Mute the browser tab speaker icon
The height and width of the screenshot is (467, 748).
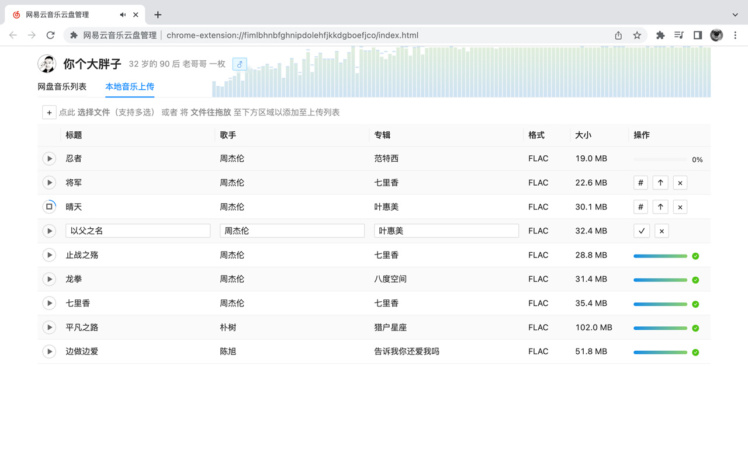pyautogui.click(x=123, y=15)
